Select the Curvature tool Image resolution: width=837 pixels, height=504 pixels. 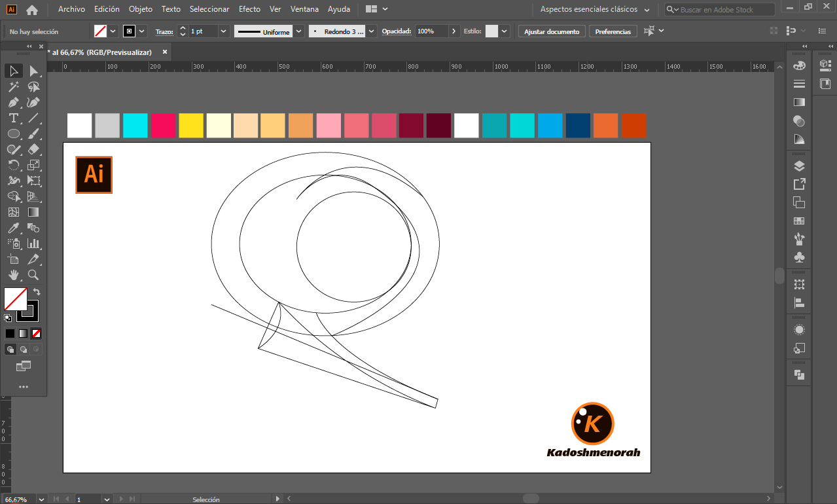click(x=33, y=102)
